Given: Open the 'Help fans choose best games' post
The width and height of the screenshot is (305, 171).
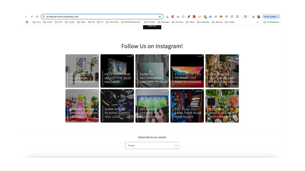Looking at the screenshot, I should point(152,106).
